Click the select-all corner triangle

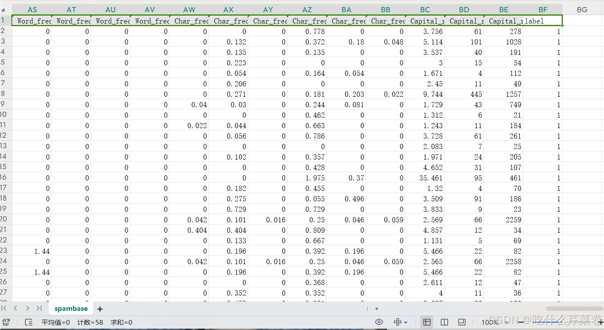pyautogui.click(x=4, y=9)
